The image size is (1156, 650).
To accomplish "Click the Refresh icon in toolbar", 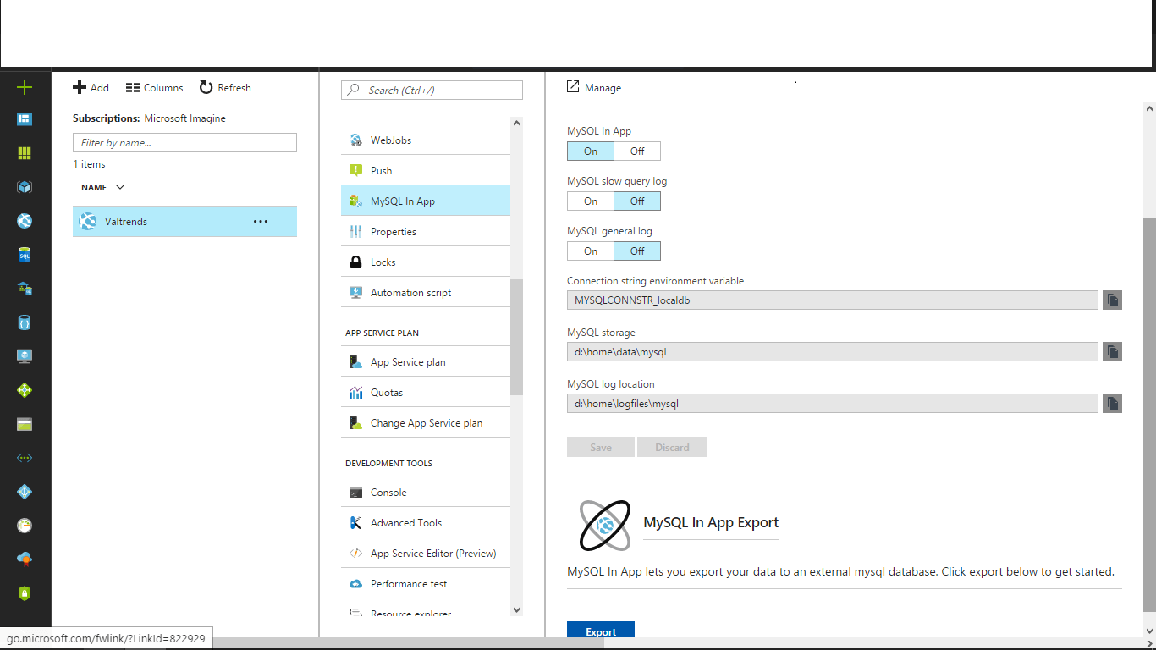I will click(206, 87).
